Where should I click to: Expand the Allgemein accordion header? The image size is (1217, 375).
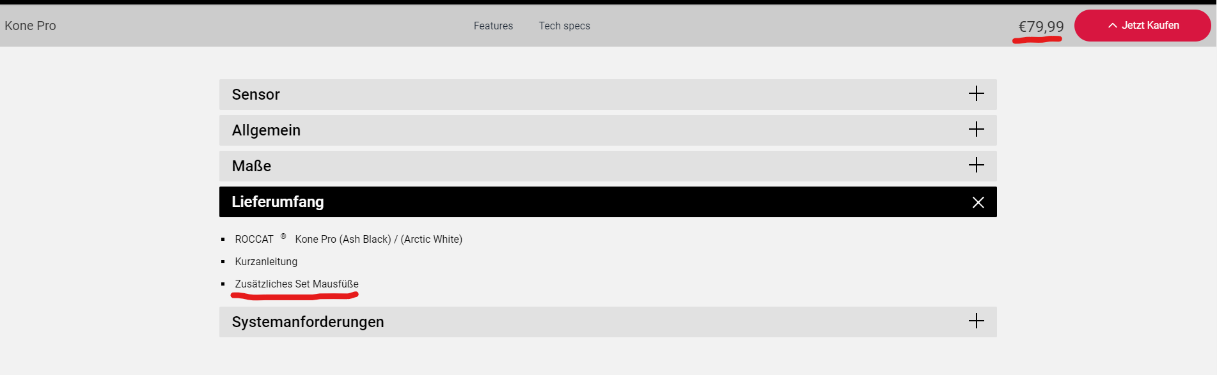[608, 130]
